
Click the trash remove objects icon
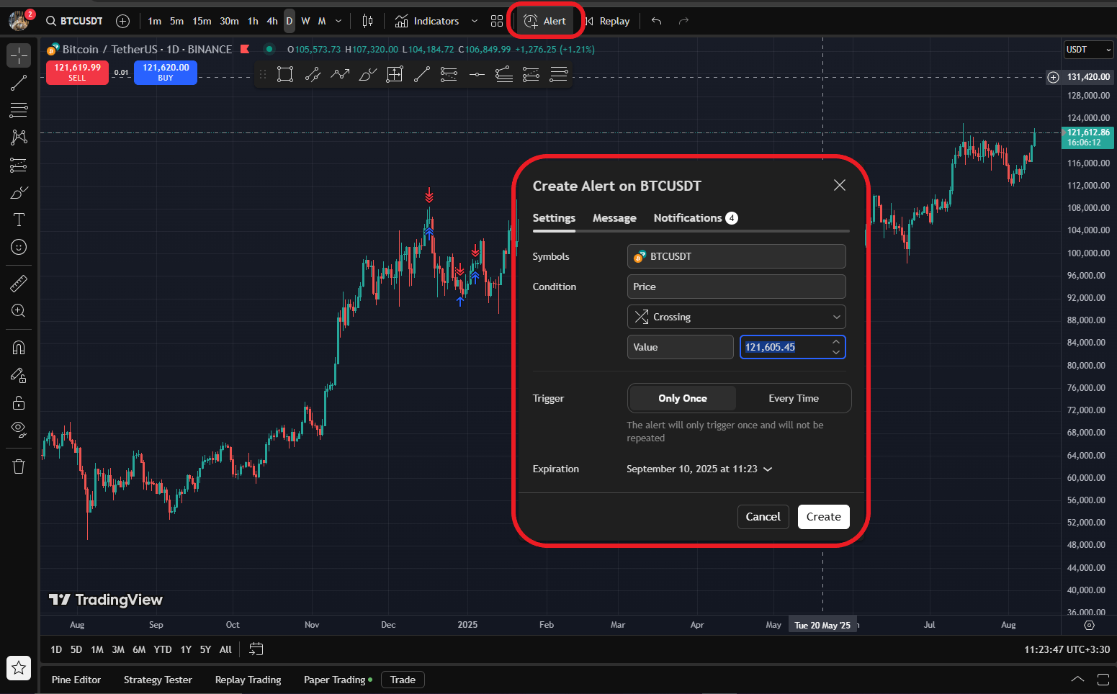point(19,467)
